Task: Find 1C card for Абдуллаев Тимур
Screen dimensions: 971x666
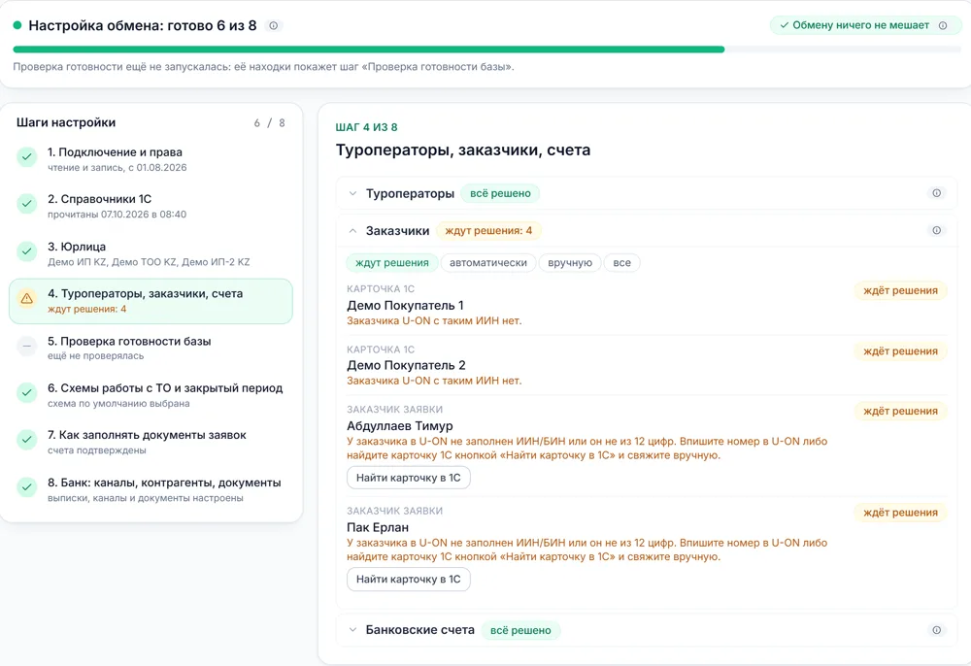Action: click(x=409, y=478)
